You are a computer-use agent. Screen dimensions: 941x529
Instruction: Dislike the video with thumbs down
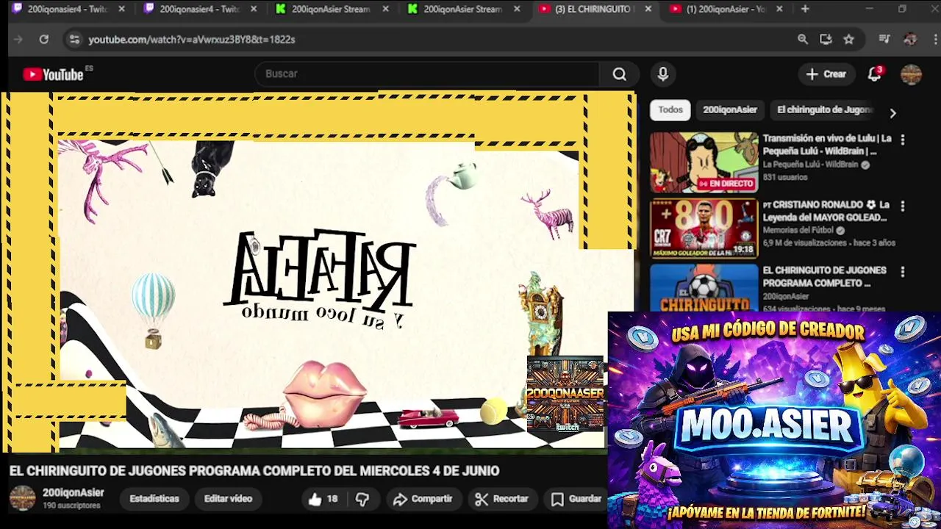[362, 499]
